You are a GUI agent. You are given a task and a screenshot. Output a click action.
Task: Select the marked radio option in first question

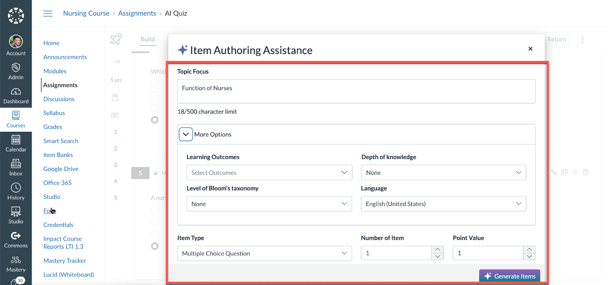click(155, 120)
